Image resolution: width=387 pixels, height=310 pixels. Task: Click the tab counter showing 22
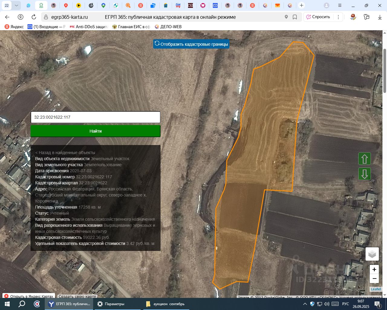tap(7, 5)
